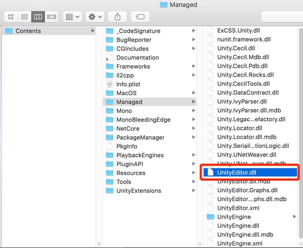
Task: Select the Managed folder
Action: pos(129,102)
